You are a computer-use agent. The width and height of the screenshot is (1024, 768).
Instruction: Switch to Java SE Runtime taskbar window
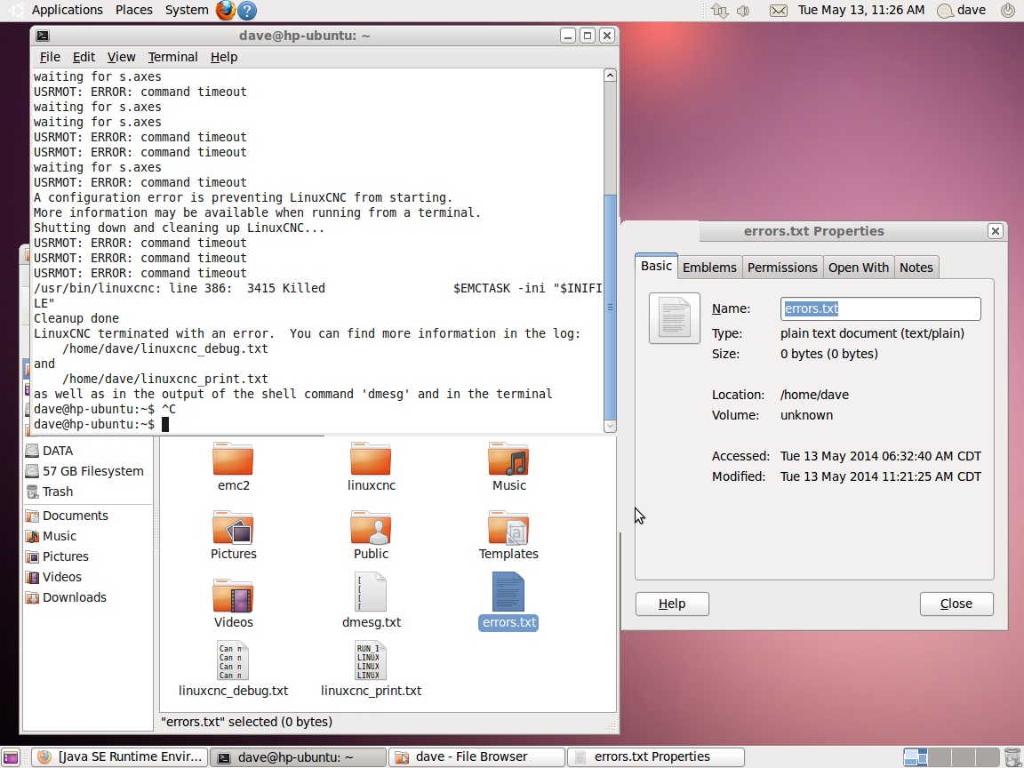pyautogui.click(x=119, y=757)
